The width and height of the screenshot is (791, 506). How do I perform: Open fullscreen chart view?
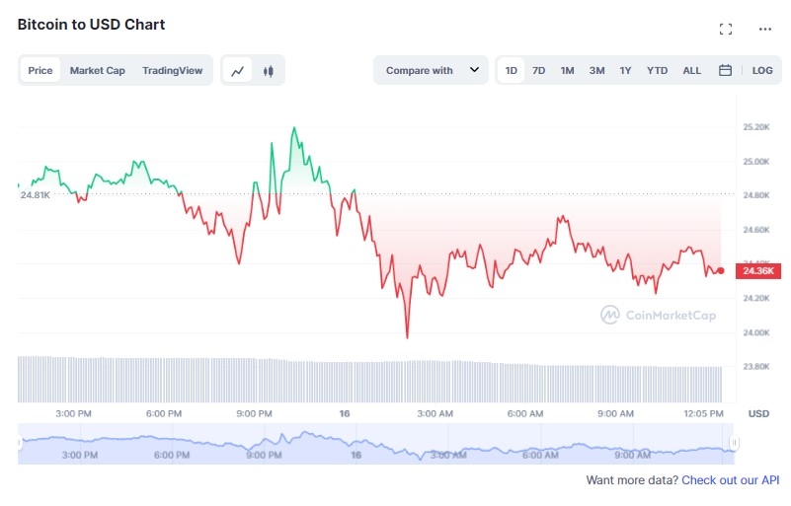tap(726, 30)
